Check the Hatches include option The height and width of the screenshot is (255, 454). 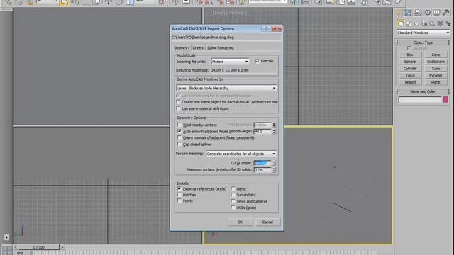pos(179,195)
